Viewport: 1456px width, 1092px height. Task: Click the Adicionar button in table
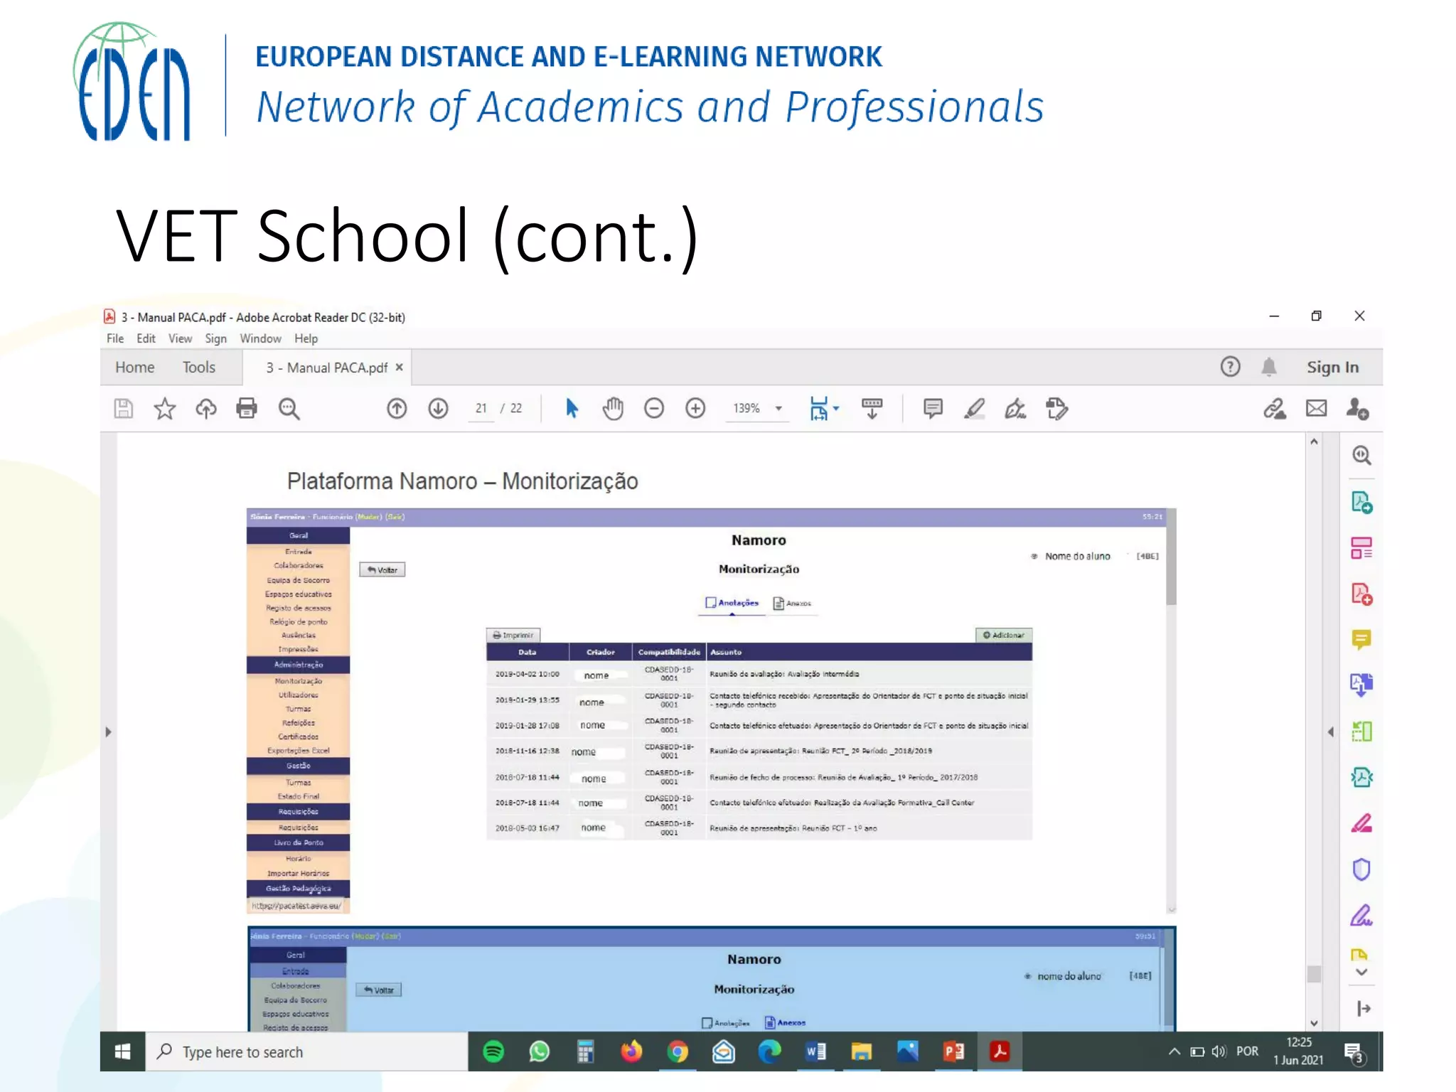[1003, 636]
